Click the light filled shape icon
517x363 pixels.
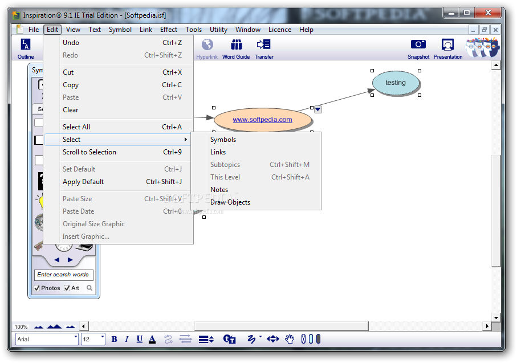pos(311,339)
